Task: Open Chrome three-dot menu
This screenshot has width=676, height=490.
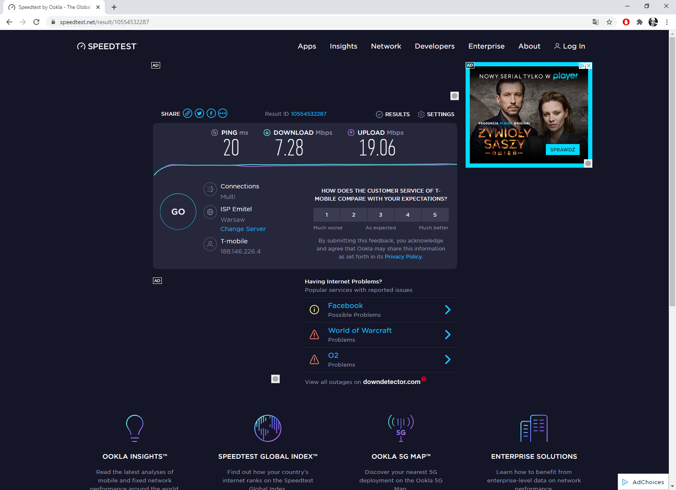Action: (667, 22)
